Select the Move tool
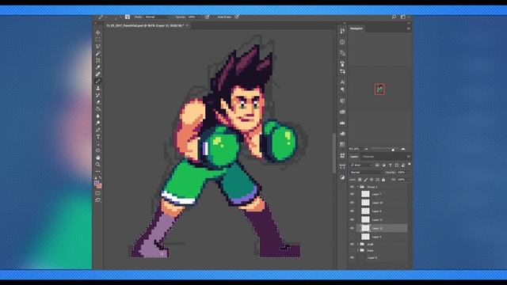 click(x=97, y=32)
